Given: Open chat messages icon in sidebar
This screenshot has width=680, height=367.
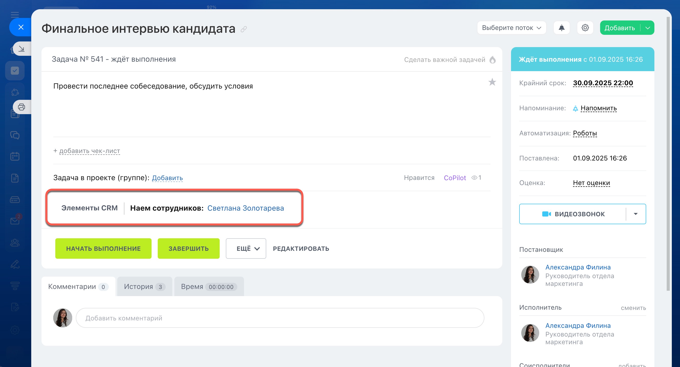Looking at the screenshot, I should click(15, 135).
